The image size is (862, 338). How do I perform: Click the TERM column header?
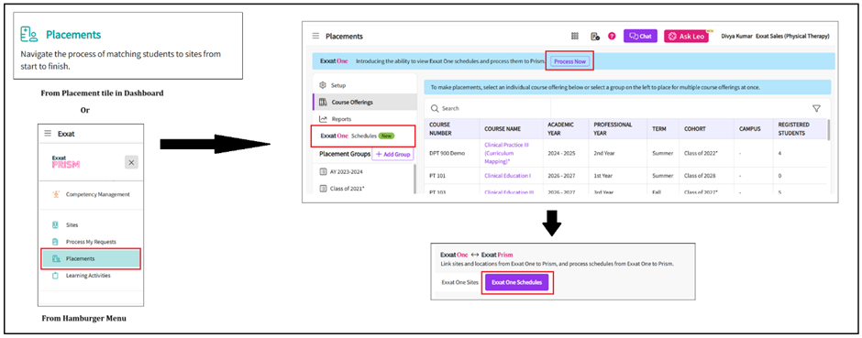(x=659, y=129)
